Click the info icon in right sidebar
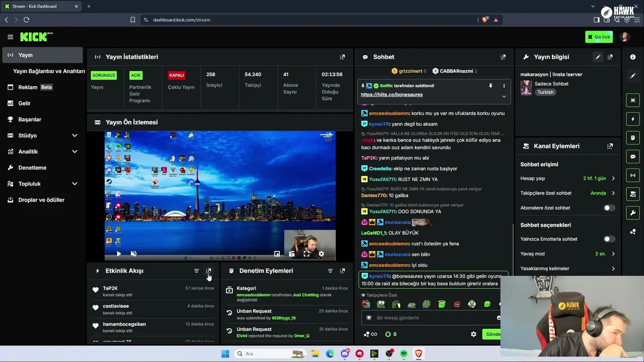Viewport: 644px width, 362px height. [x=633, y=57]
